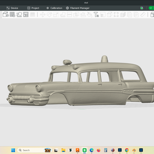154x154 pixels.
Task: Open the Windows Start menu
Action: pyautogui.click(x=13, y=150)
